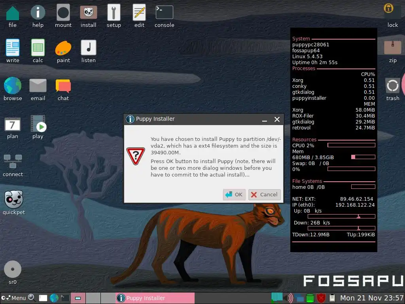Open the install desktop icon
This screenshot has width=405, height=304.
[88, 12]
